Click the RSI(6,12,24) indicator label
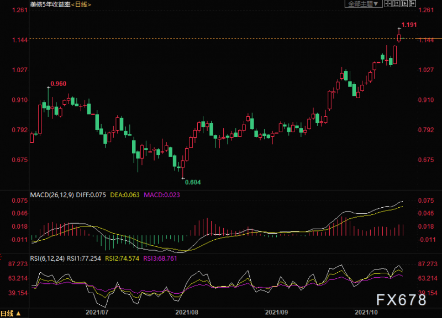The image size is (442, 318). click(48, 258)
